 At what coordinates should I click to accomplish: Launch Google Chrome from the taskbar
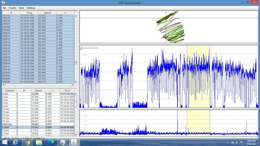click(27, 142)
